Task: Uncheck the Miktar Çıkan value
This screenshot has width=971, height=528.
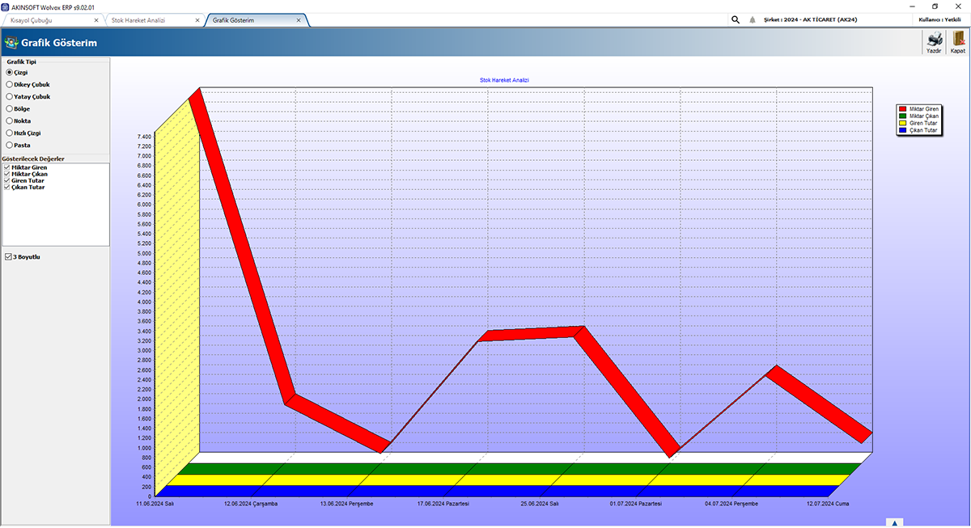Action: tap(6, 174)
